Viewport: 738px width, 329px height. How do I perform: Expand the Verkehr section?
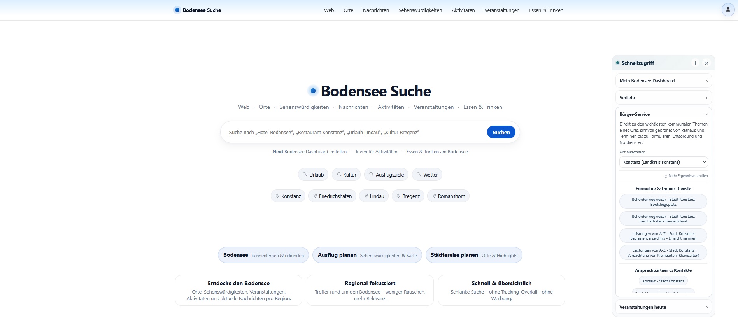(663, 98)
